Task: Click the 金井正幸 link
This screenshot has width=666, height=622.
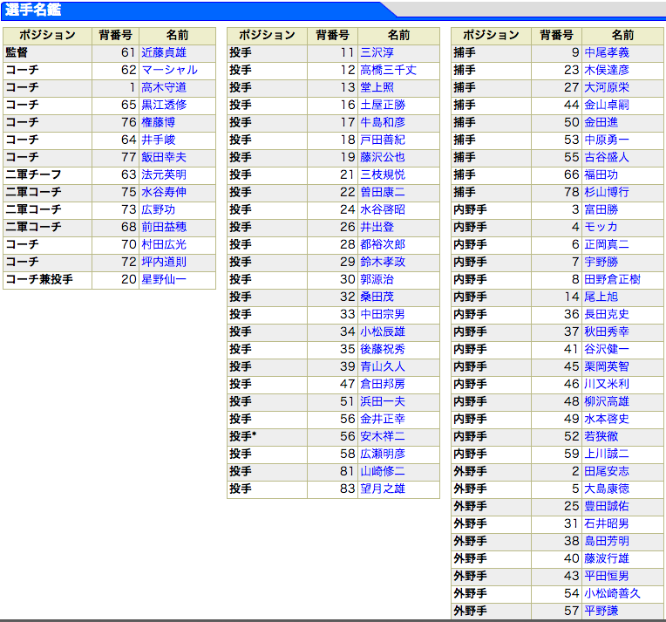Action: click(383, 419)
